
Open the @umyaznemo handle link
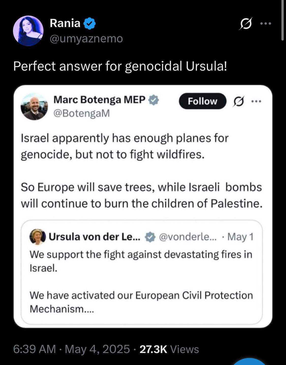(x=86, y=38)
